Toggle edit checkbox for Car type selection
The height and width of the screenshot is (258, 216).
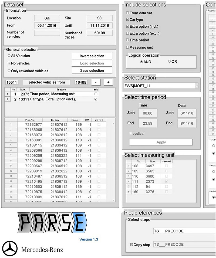click(96, 99)
